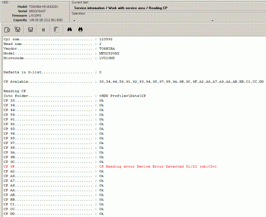Viewport: 266px width, 217px height.
Task: Select the CP 9C Ok line
Action: [x=54, y=162]
